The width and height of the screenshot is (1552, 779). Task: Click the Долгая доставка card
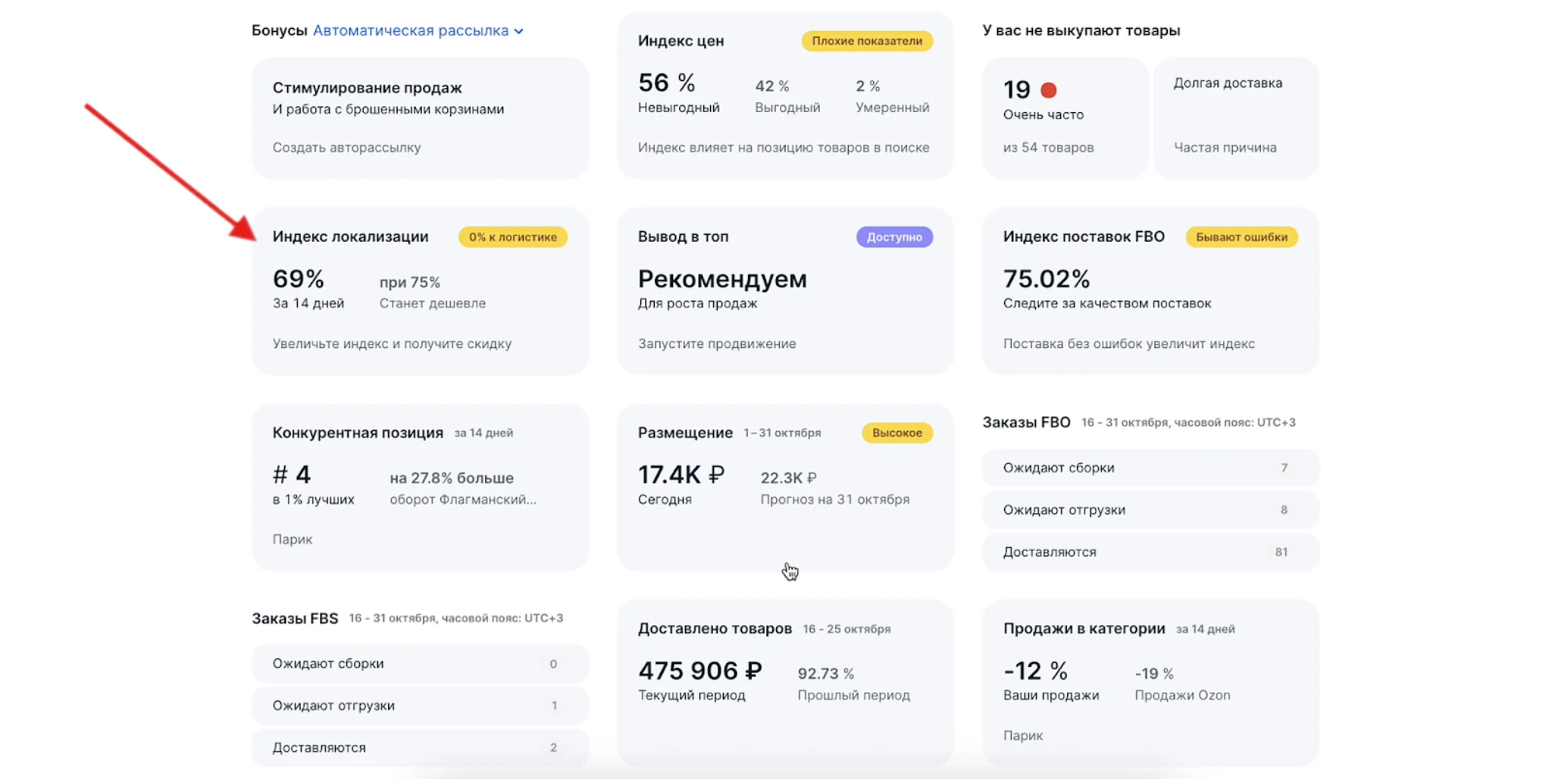[1234, 117]
